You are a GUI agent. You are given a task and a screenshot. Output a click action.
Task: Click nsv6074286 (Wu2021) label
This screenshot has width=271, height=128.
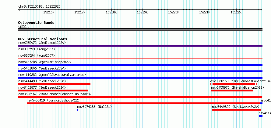[x=94, y=107]
